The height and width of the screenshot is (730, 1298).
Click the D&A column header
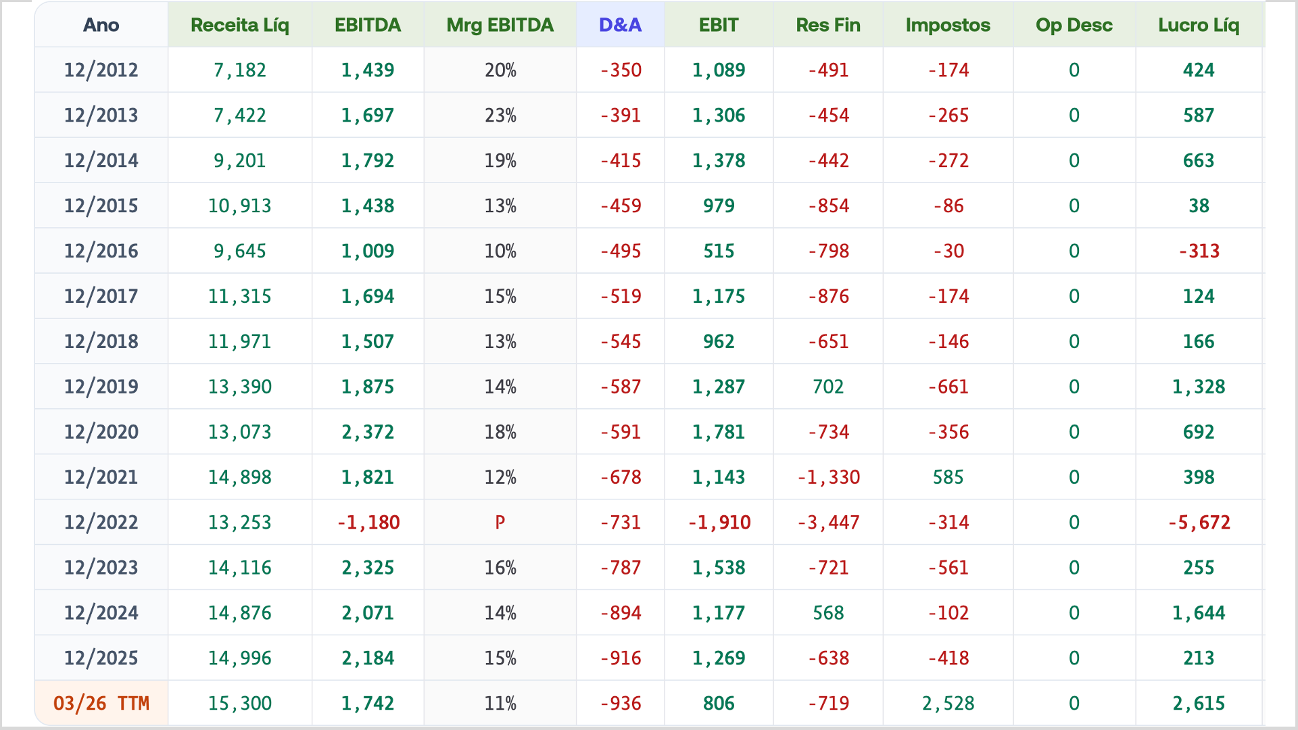(620, 25)
